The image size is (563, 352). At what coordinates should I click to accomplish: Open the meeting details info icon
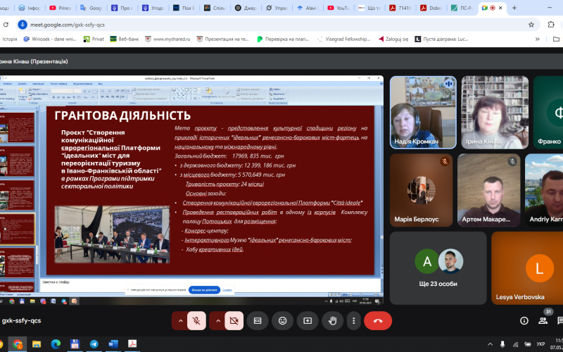click(x=524, y=321)
